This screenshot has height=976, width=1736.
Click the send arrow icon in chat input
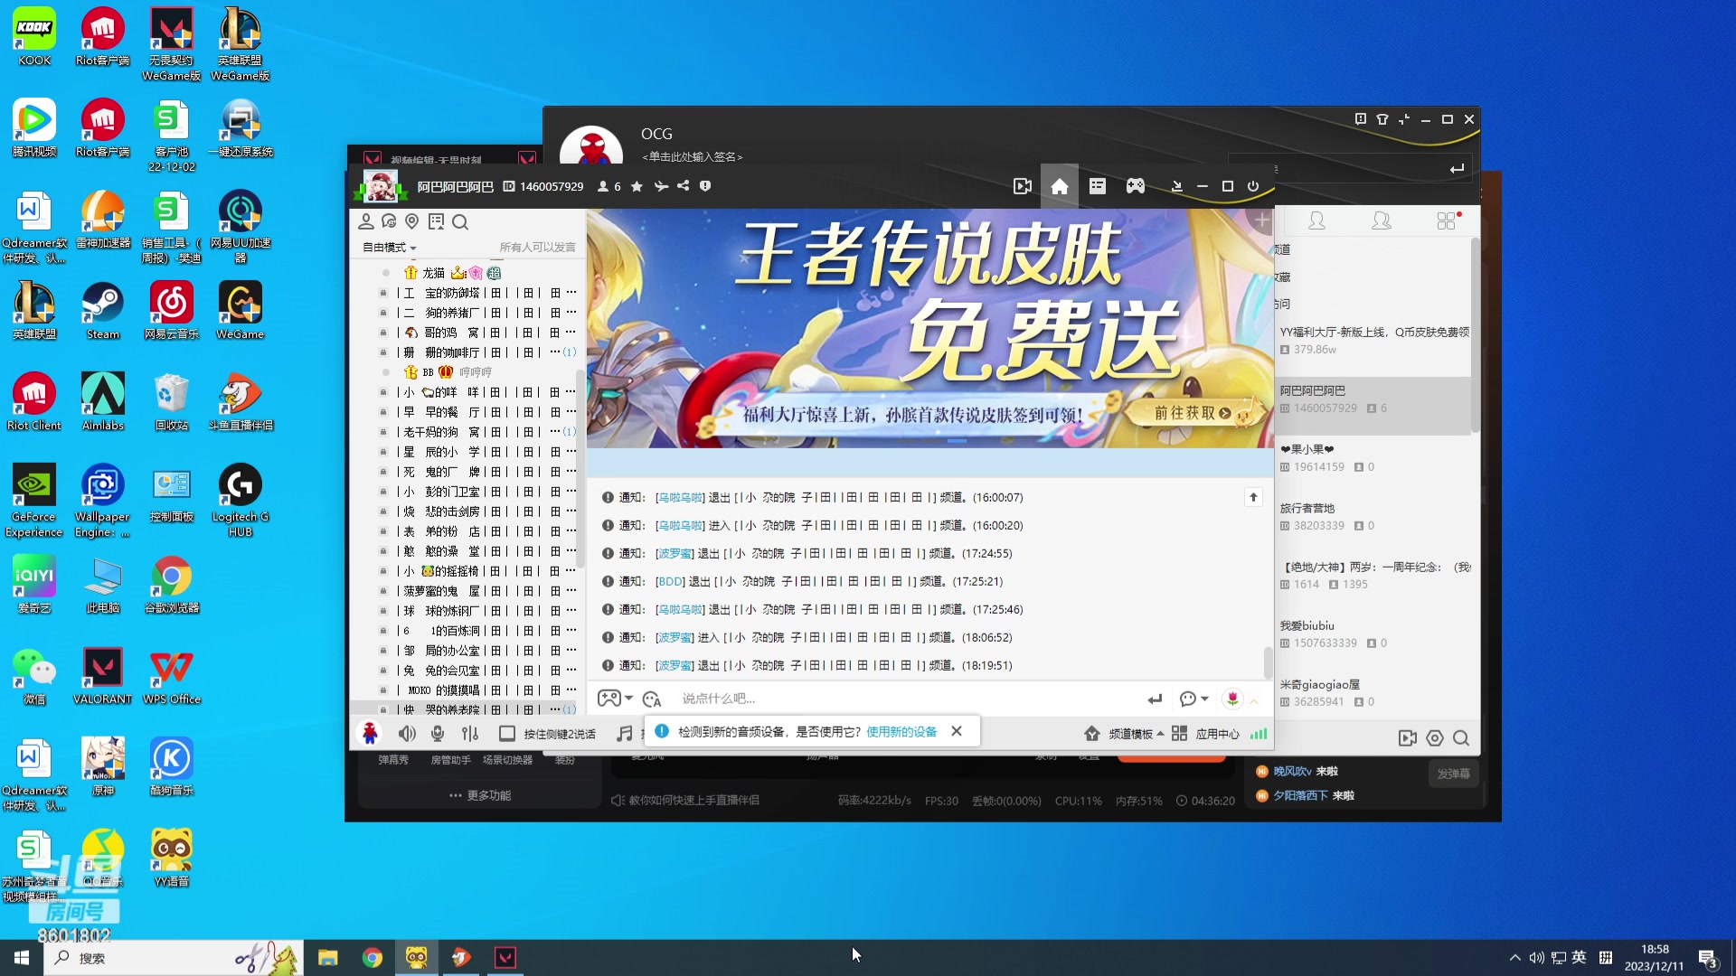[x=1155, y=699]
